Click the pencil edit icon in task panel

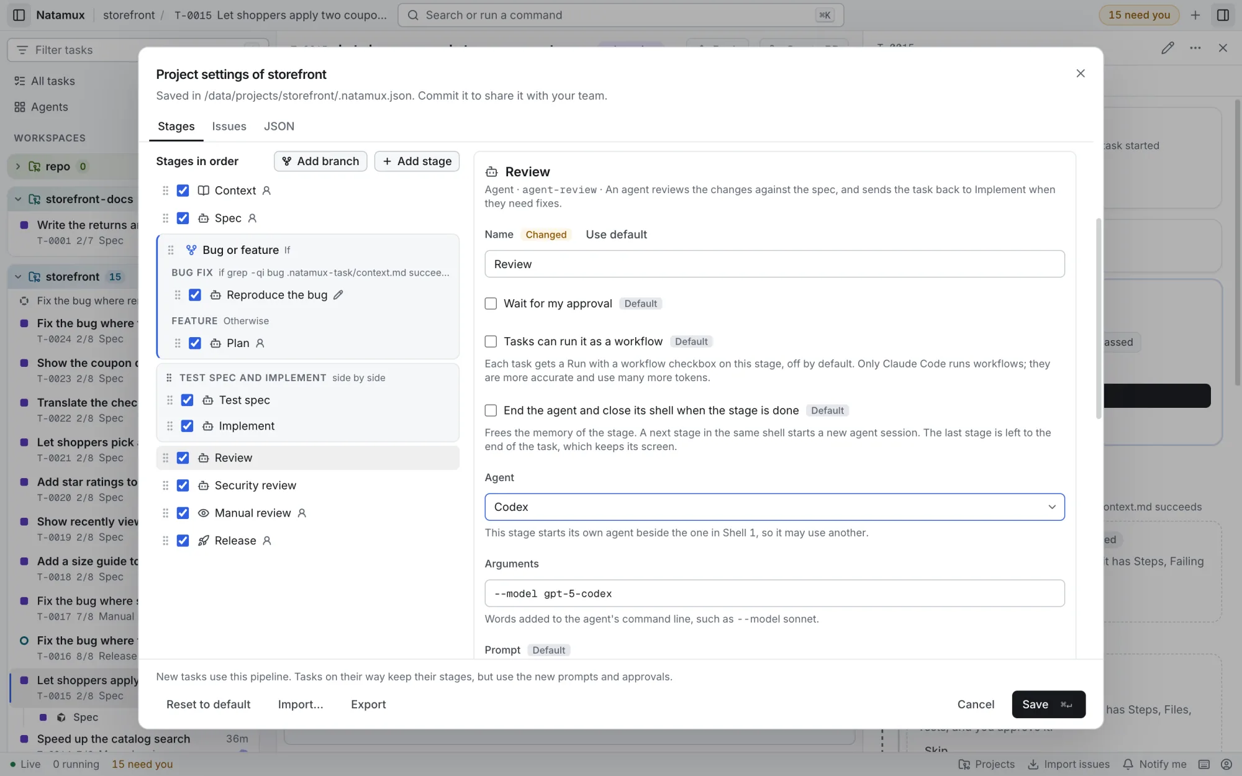coord(1167,48)
